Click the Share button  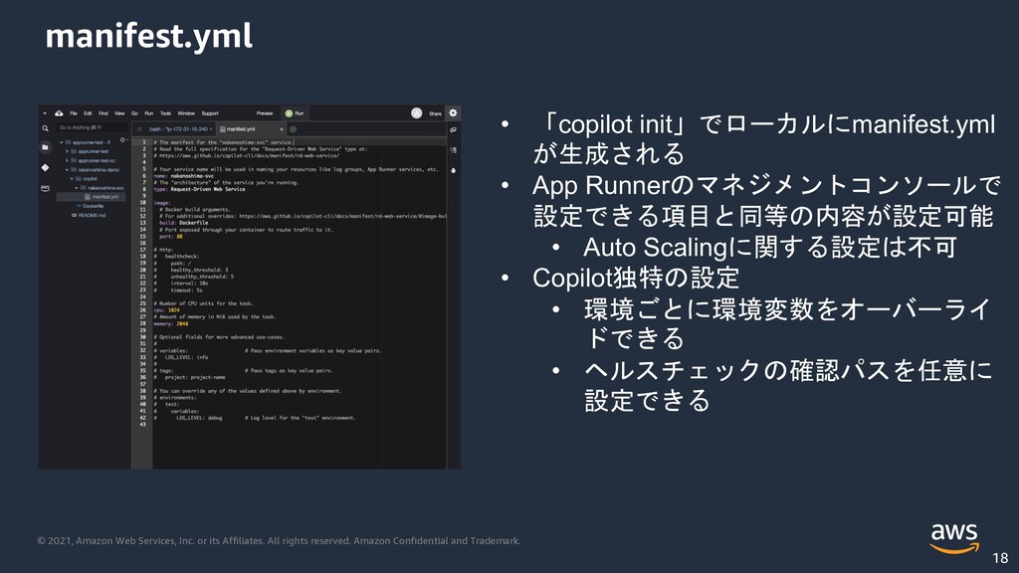436,113
